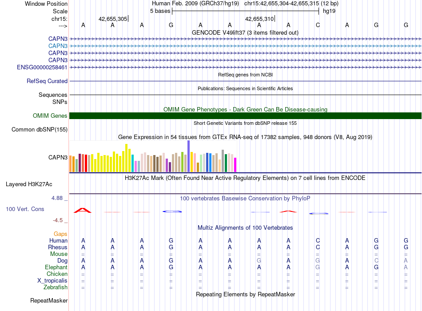Click the Layered H3K27Ac track label
Image resolution: width=422 pixels, height=311 pixels.
click(x=29, y=184)
